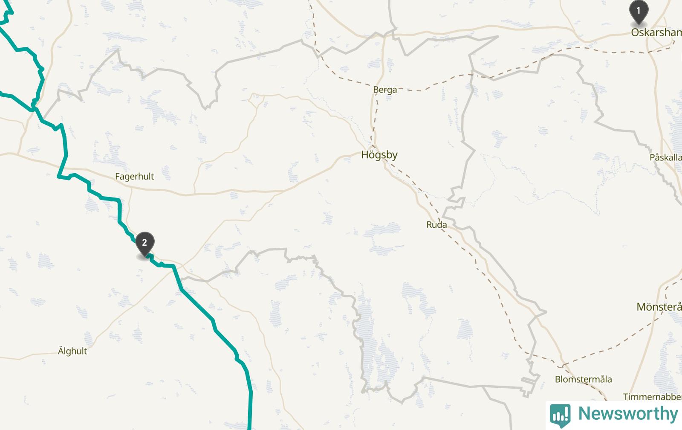Click the Newsworthy chart bubble icon
This screenshot has width=682, height=430.
tap(560, 415)
